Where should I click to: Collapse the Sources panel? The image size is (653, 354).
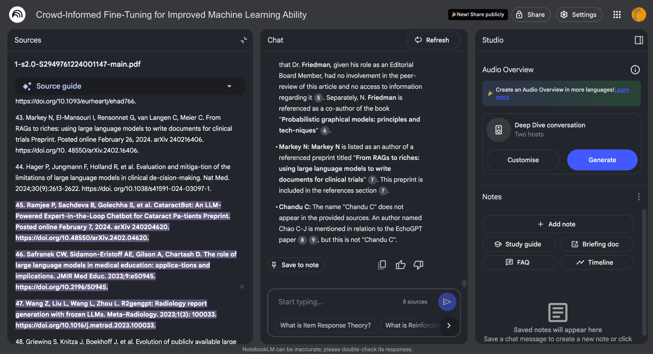tap(244, 40)
